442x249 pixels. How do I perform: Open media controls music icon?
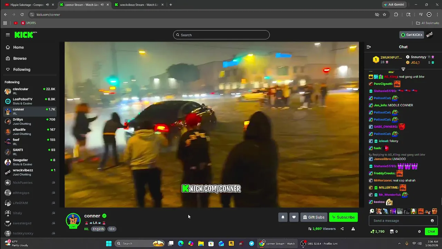tap(421, 15)
